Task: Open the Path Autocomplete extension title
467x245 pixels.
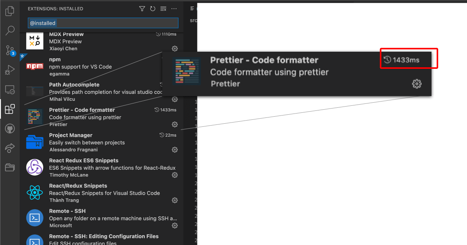Action: 74,85
